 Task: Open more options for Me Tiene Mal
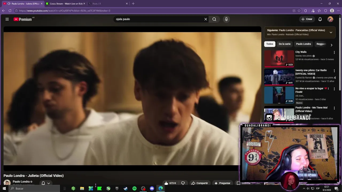334,108
